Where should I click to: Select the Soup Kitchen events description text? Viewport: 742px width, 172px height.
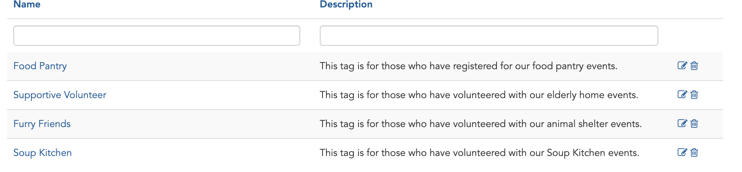point(480,153)
